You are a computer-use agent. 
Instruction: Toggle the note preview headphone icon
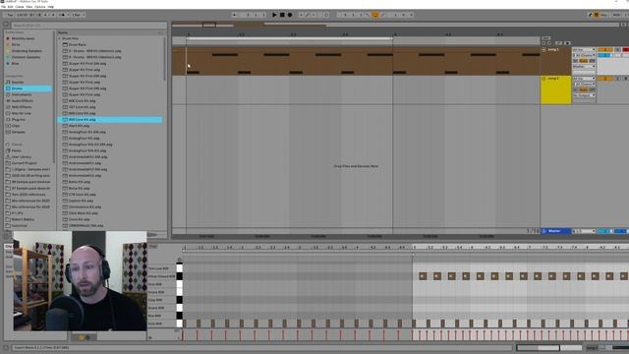(x=179, y=260)
